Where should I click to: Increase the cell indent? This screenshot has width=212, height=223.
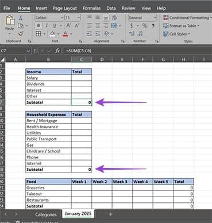pos(98,34)
